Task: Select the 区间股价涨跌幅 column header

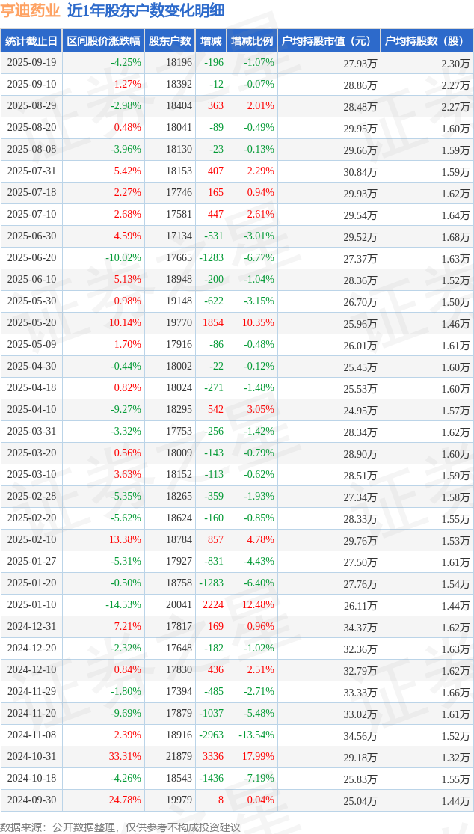Action: pos(103,41)
